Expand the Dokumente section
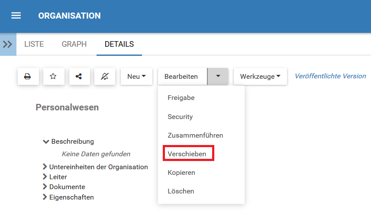 point(45,187)
